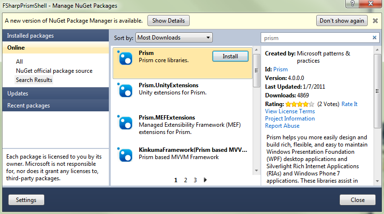384x214 pixels.
Task: Expand the Recent packages section
Action: click(x=56, y=106)
